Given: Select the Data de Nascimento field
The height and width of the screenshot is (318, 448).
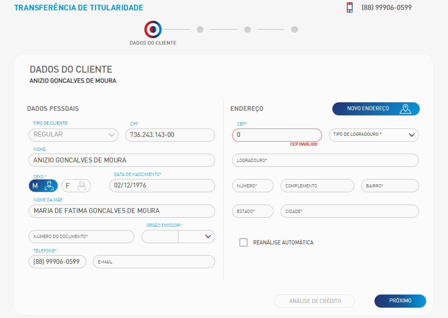Looking at the screenshot, I should click(162, 185).
